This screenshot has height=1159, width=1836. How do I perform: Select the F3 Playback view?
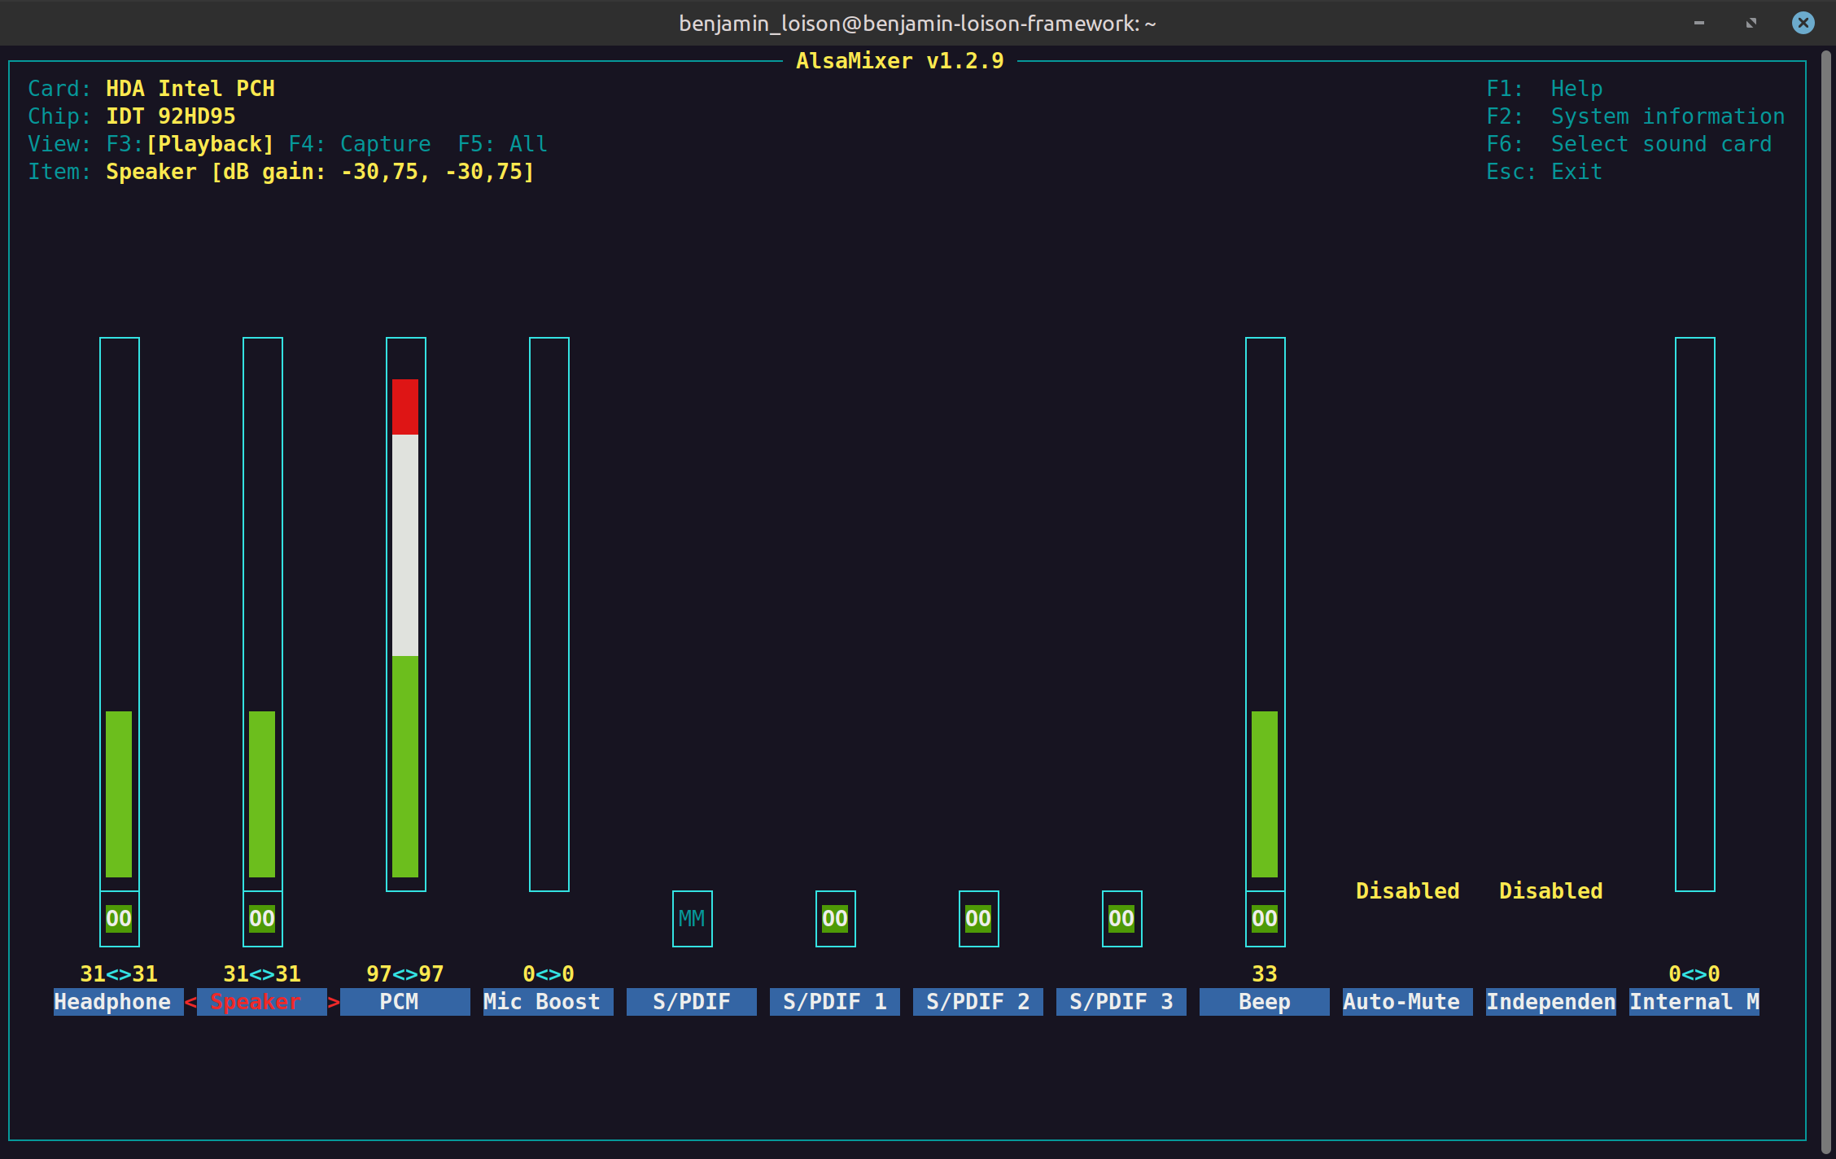[209, 144]
